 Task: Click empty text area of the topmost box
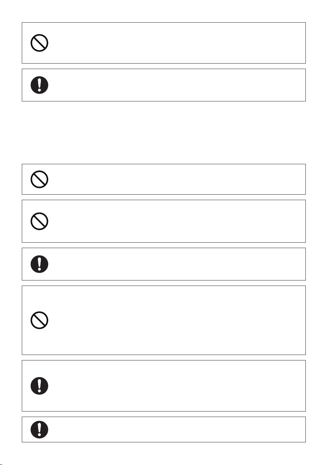177,43
